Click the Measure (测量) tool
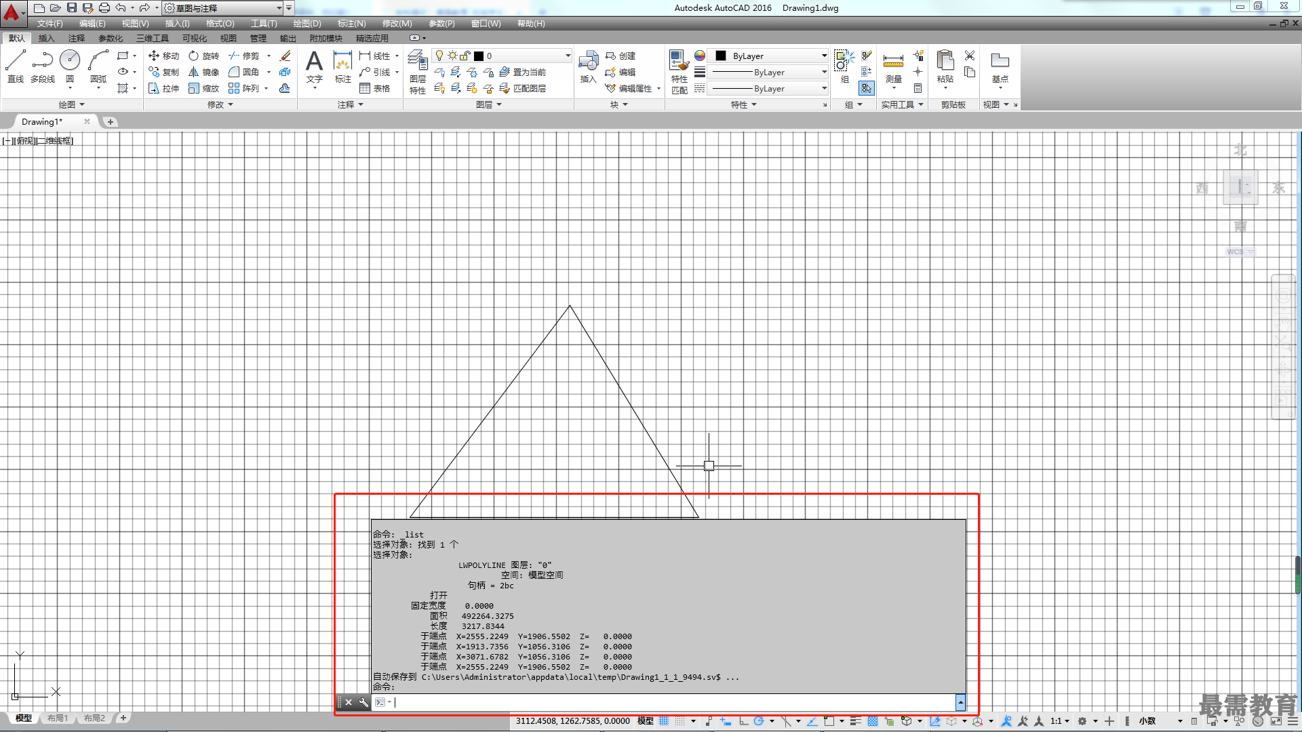 click(x=893, y=66)
